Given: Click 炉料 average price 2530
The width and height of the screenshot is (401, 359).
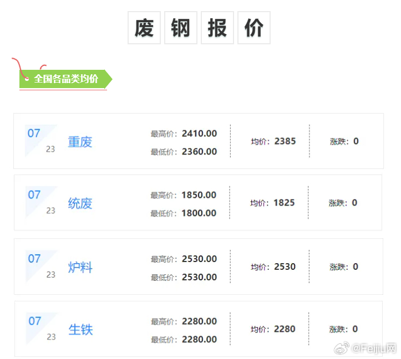Looking at the screenshot, I should click(x=285, y=266).
